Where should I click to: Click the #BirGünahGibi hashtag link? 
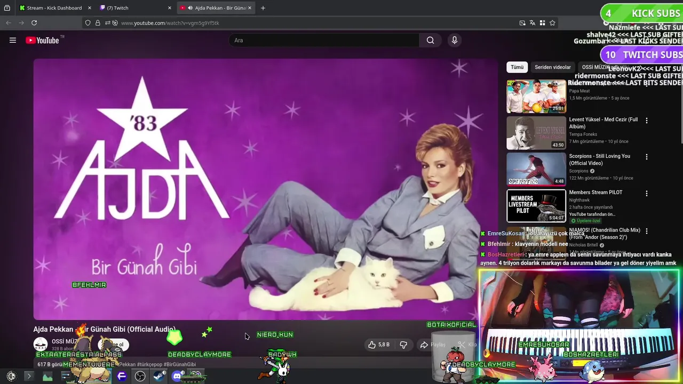(x=179, y=365)
